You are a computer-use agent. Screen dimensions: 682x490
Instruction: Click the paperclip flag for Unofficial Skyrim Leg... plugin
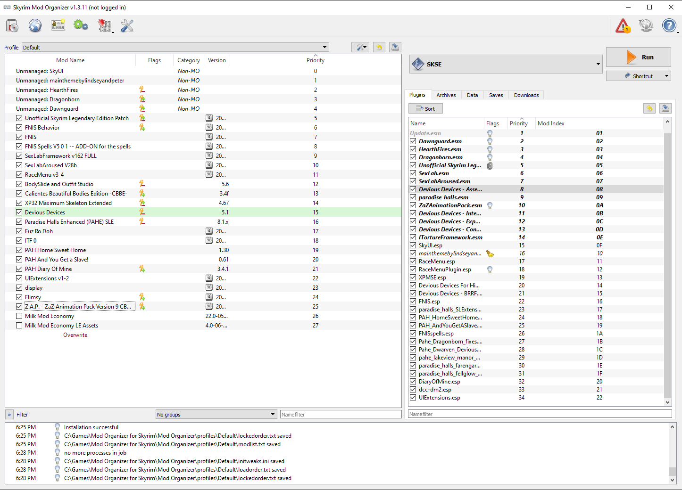[490, 165]
